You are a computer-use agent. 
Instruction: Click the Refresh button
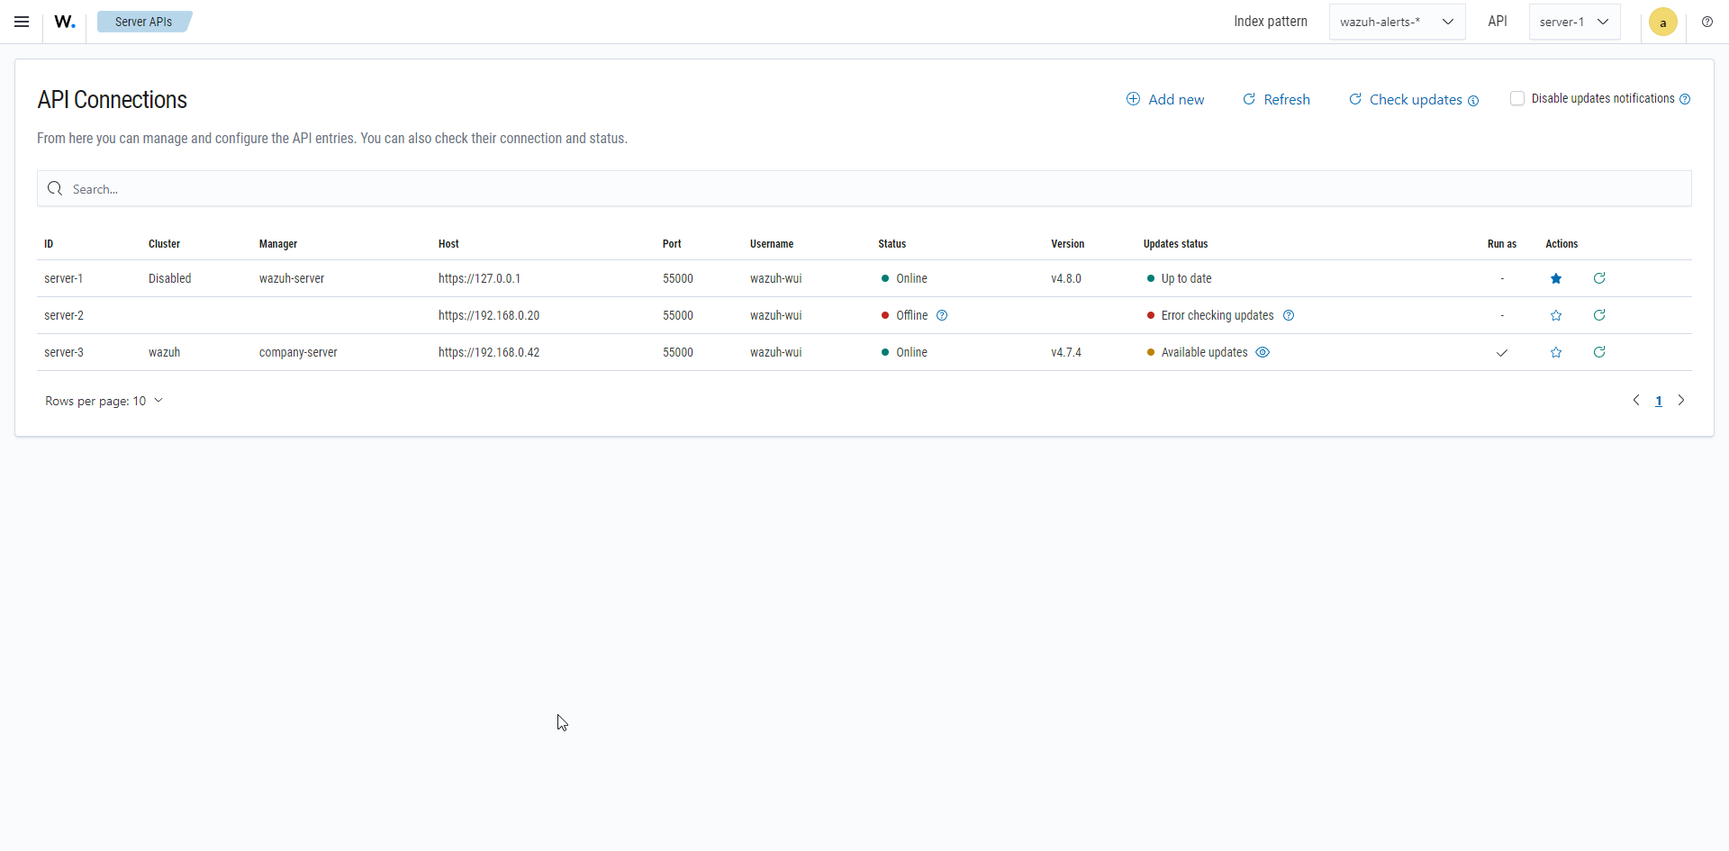coord(1276,99)
